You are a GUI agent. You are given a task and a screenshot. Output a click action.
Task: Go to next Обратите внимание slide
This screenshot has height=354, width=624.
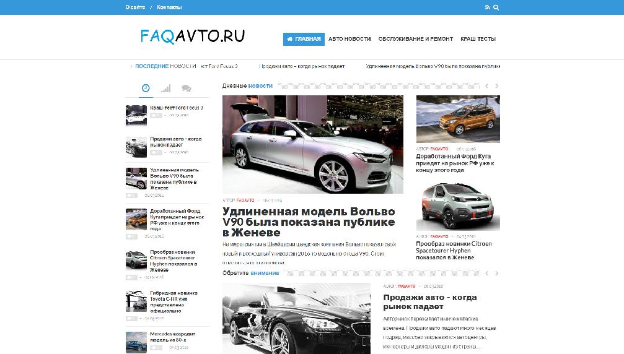[496, 273]
